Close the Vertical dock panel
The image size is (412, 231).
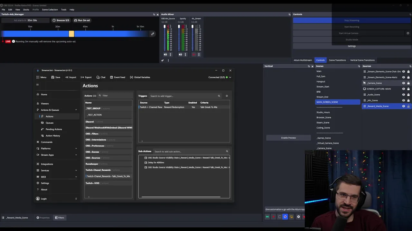click(x=312, y=66)
